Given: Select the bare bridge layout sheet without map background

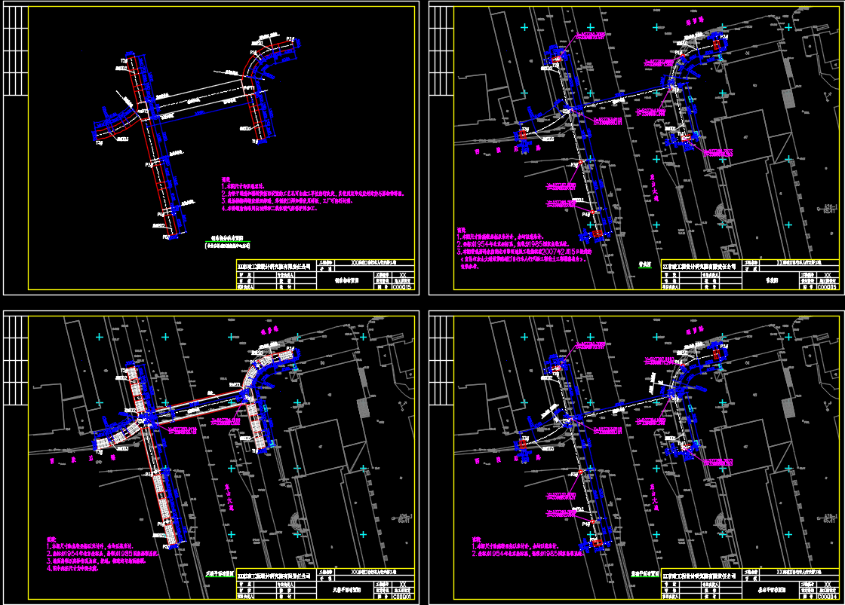Looking at the screenshot, I should [210, 148].
